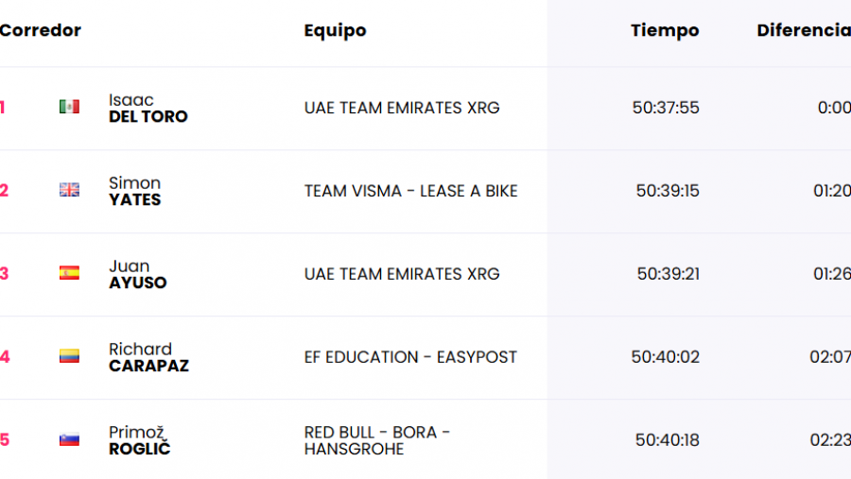
Task: Sort by the Equipo column header
Action: click(336, 31)
